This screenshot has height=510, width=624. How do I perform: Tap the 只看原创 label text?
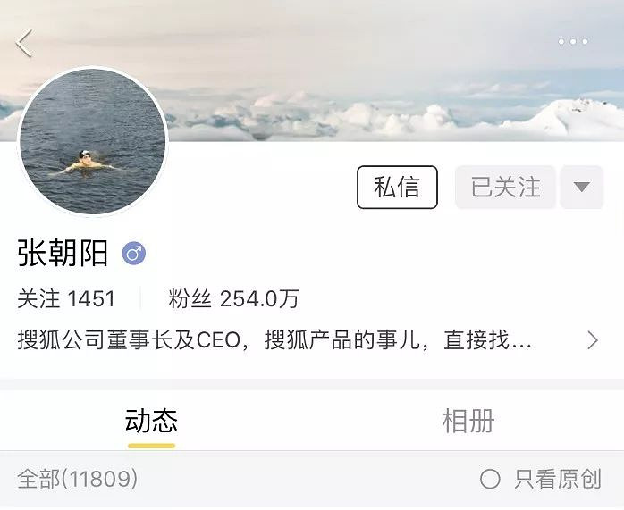pyautogui.click(x=558, y=479)
